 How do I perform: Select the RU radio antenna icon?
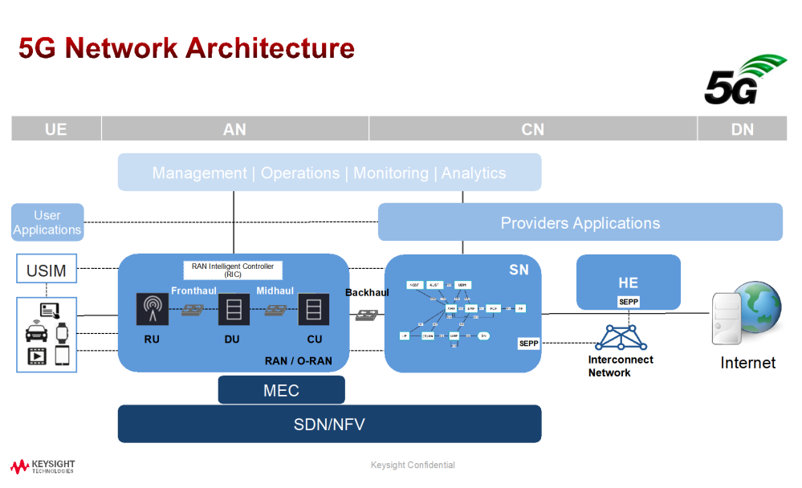click(153, 309)
